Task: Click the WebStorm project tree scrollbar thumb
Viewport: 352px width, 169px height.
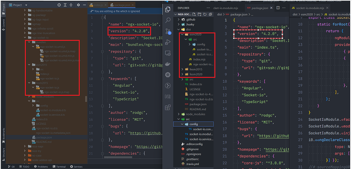Action: click(86, 99)
